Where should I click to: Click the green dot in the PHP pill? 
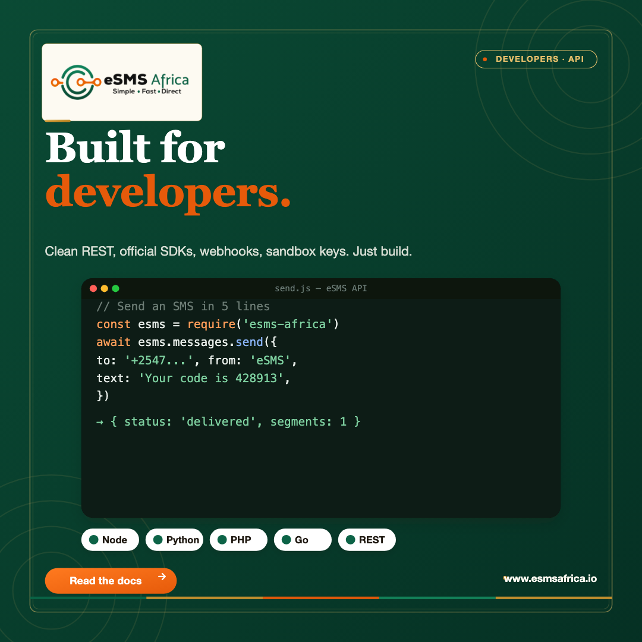222,540
